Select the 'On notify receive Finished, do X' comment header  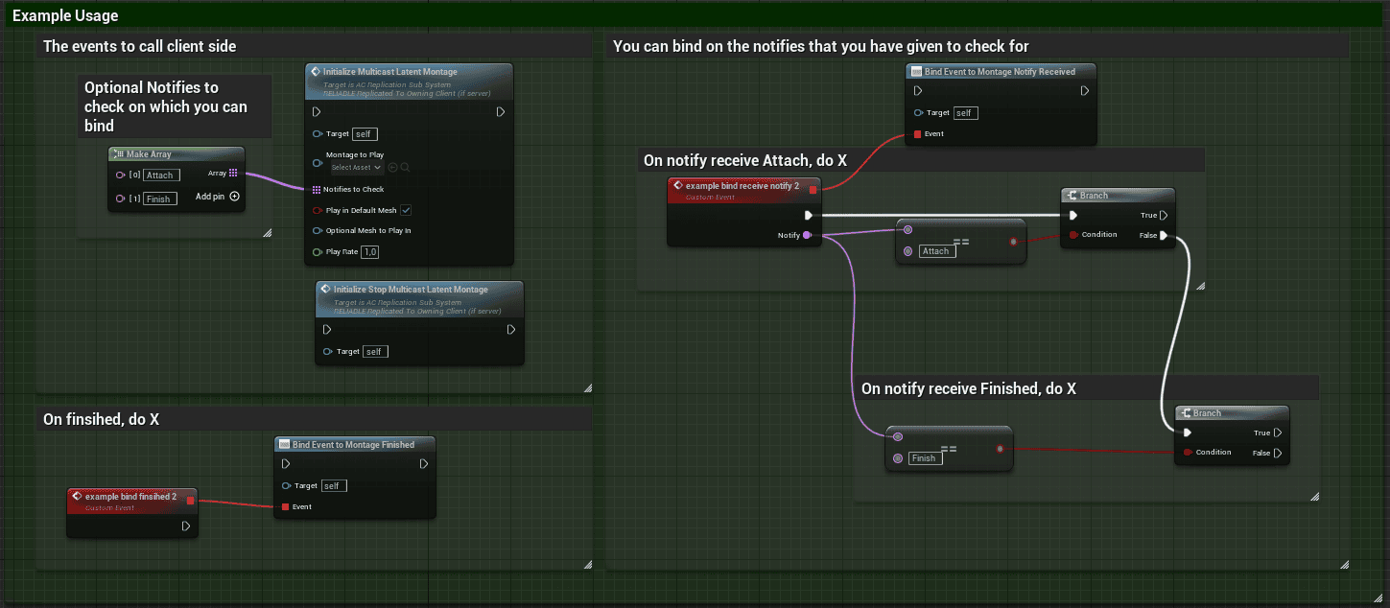[1086, 388]
